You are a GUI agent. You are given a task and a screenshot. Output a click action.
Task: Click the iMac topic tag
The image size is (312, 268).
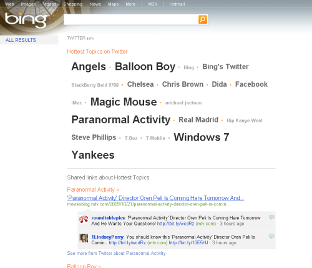tap(77, 102)
